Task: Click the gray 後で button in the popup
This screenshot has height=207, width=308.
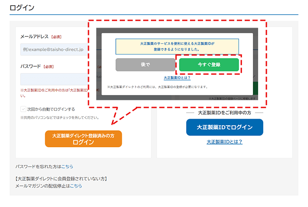Action: [x=145, y=65]
